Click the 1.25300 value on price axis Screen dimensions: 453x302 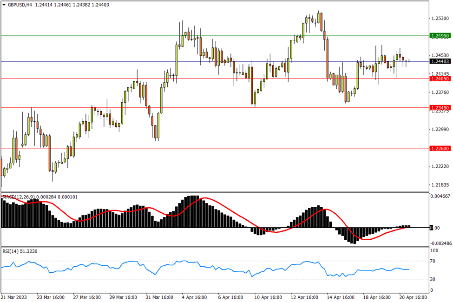[440, 18]
